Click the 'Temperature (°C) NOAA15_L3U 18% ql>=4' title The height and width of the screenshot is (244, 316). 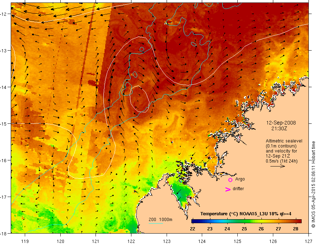(246, 214)
